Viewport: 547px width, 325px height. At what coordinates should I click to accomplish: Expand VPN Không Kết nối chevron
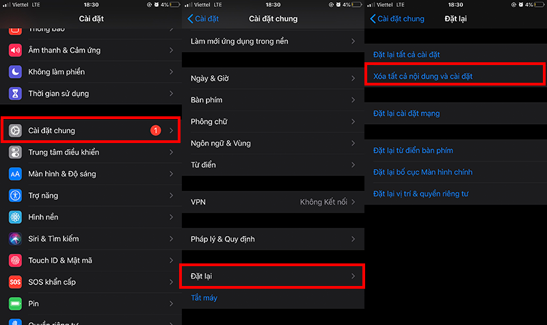[x=353, y=202]
